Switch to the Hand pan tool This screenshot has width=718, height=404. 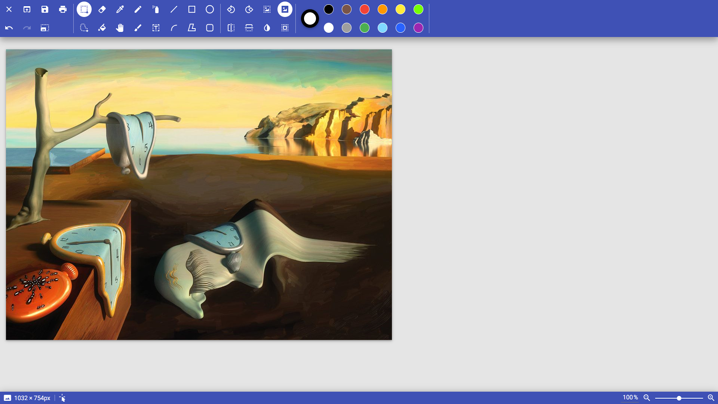120,28
